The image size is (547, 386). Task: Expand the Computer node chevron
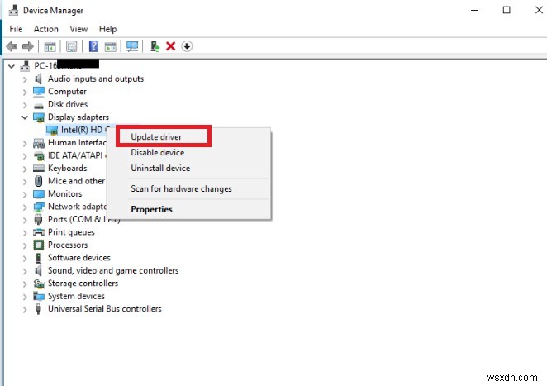click(x=25, y=92)
